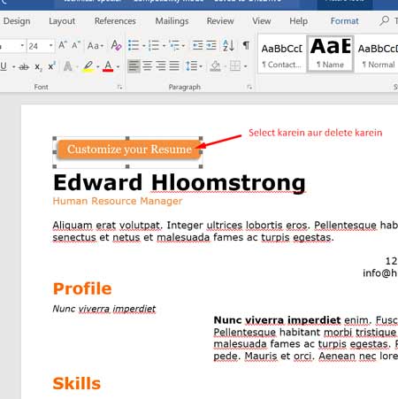Switch to the Review tab
The width and height of the screenshot is (398, 399).
click(x=220, y=21)
